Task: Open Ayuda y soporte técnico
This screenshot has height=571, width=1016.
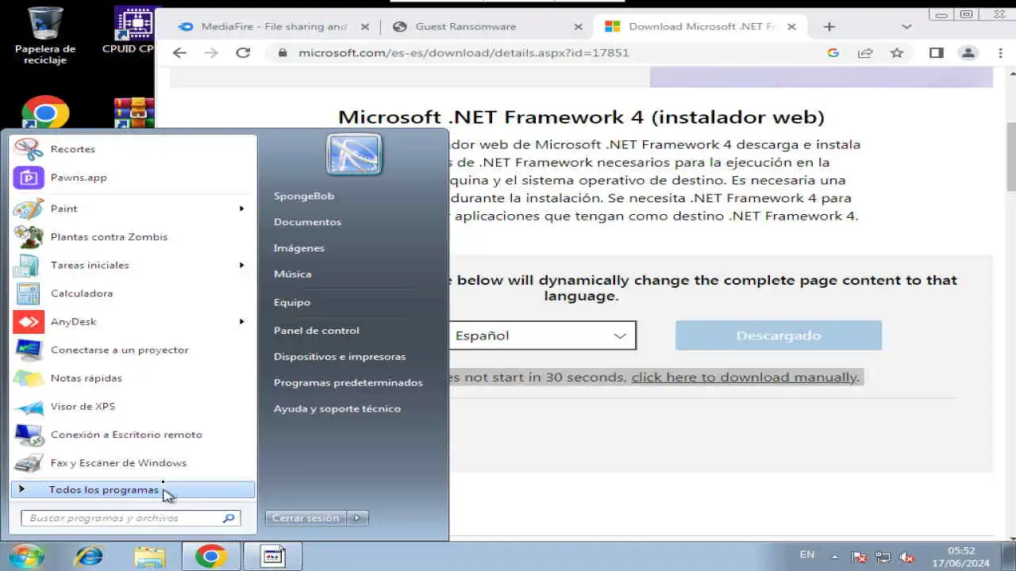Action: pyautogui.click(x=337, y=409)
